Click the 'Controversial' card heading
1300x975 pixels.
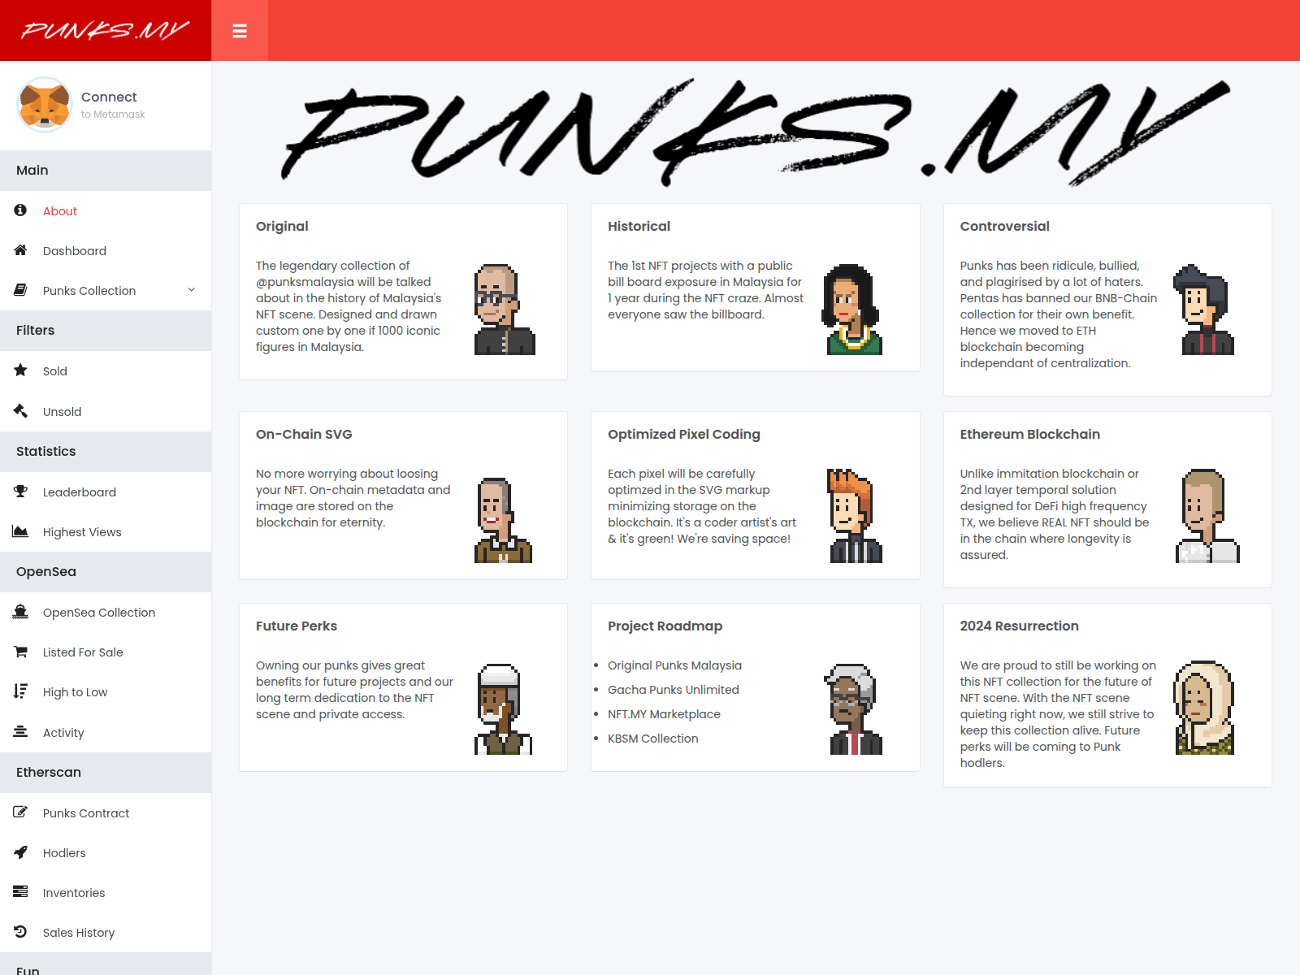1005,227
